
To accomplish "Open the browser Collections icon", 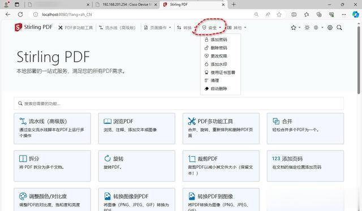I will (x=319, y=15).
